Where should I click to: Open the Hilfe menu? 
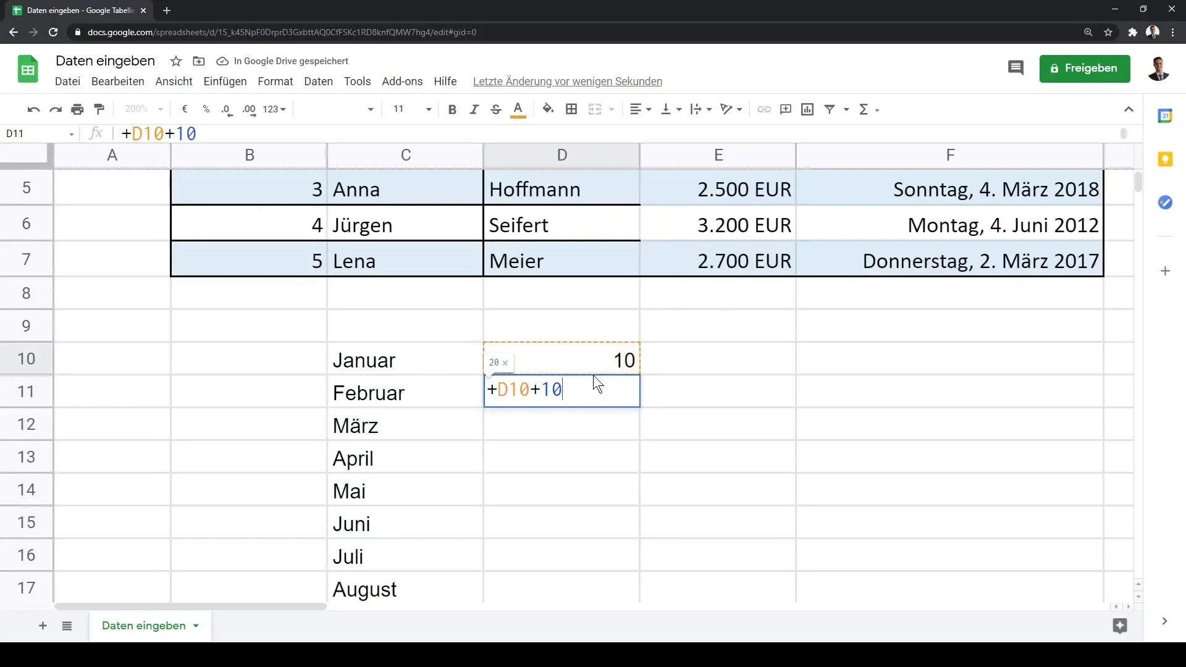(x=445, y=82)
